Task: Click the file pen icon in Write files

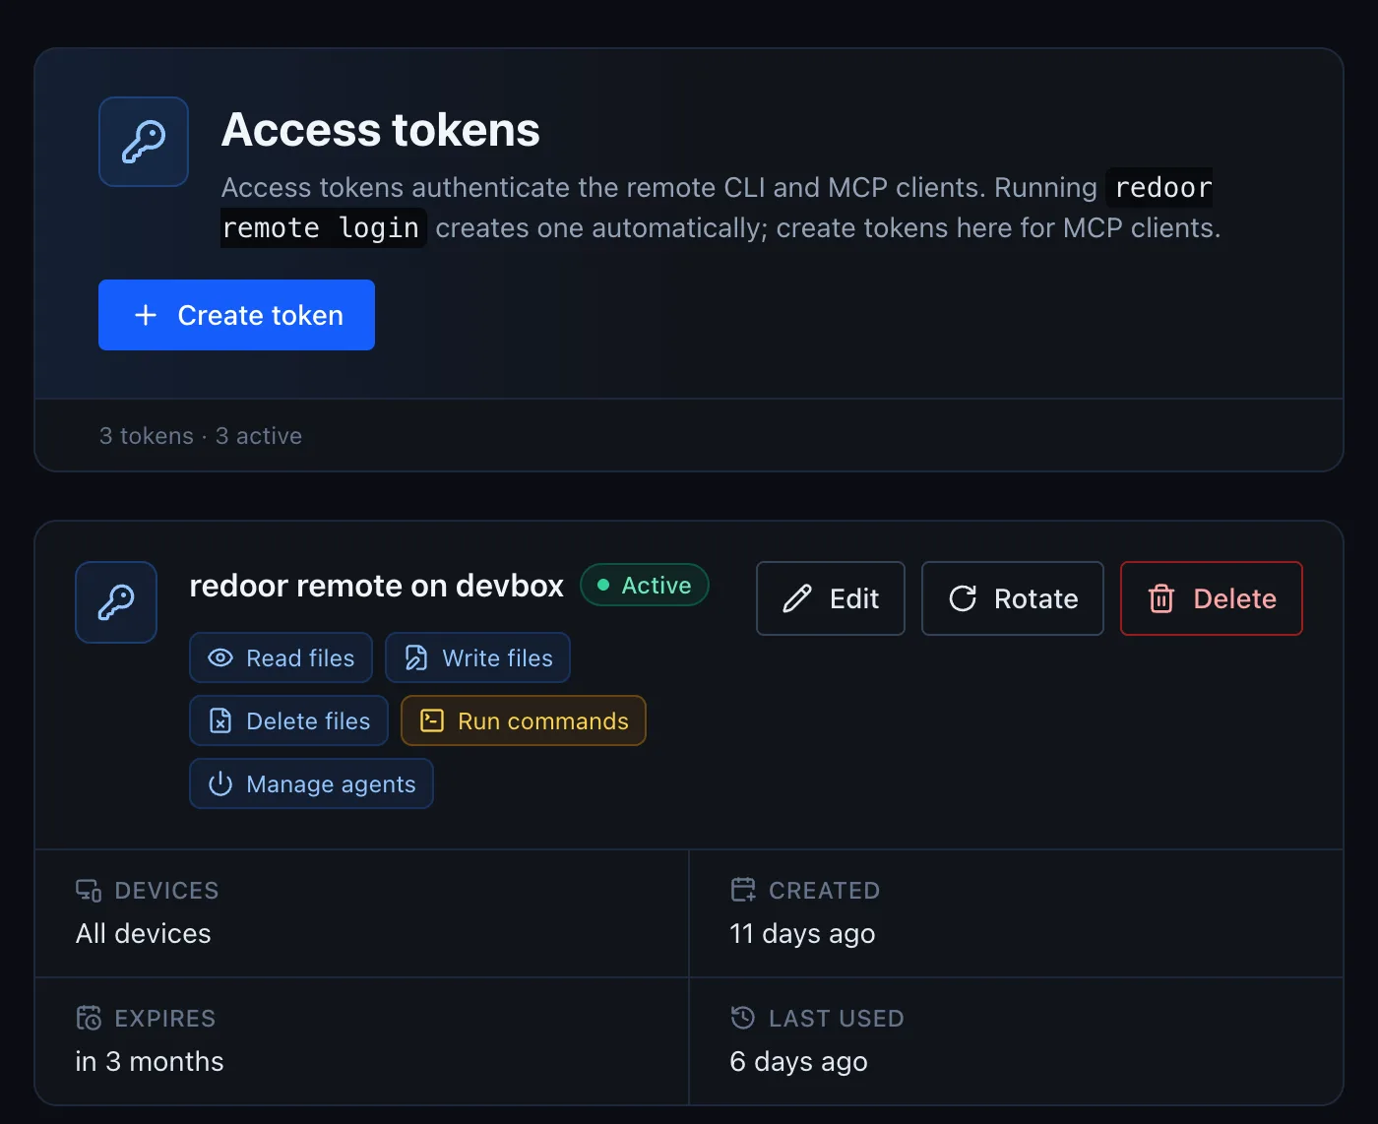Action: (x=416, y=657)
